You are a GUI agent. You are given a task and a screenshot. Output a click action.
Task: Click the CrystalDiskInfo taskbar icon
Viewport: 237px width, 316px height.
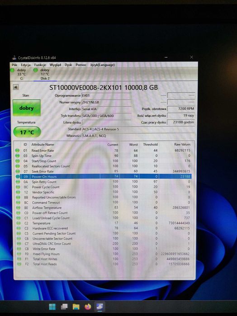pos(100,307)
